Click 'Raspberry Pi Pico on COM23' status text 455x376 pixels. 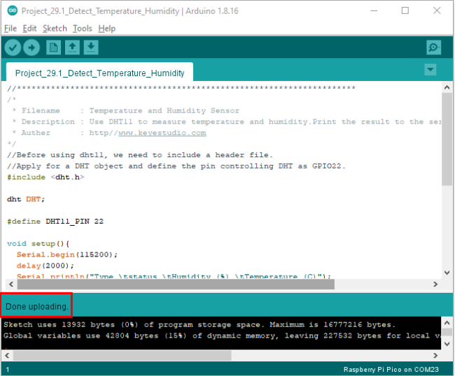391,369
